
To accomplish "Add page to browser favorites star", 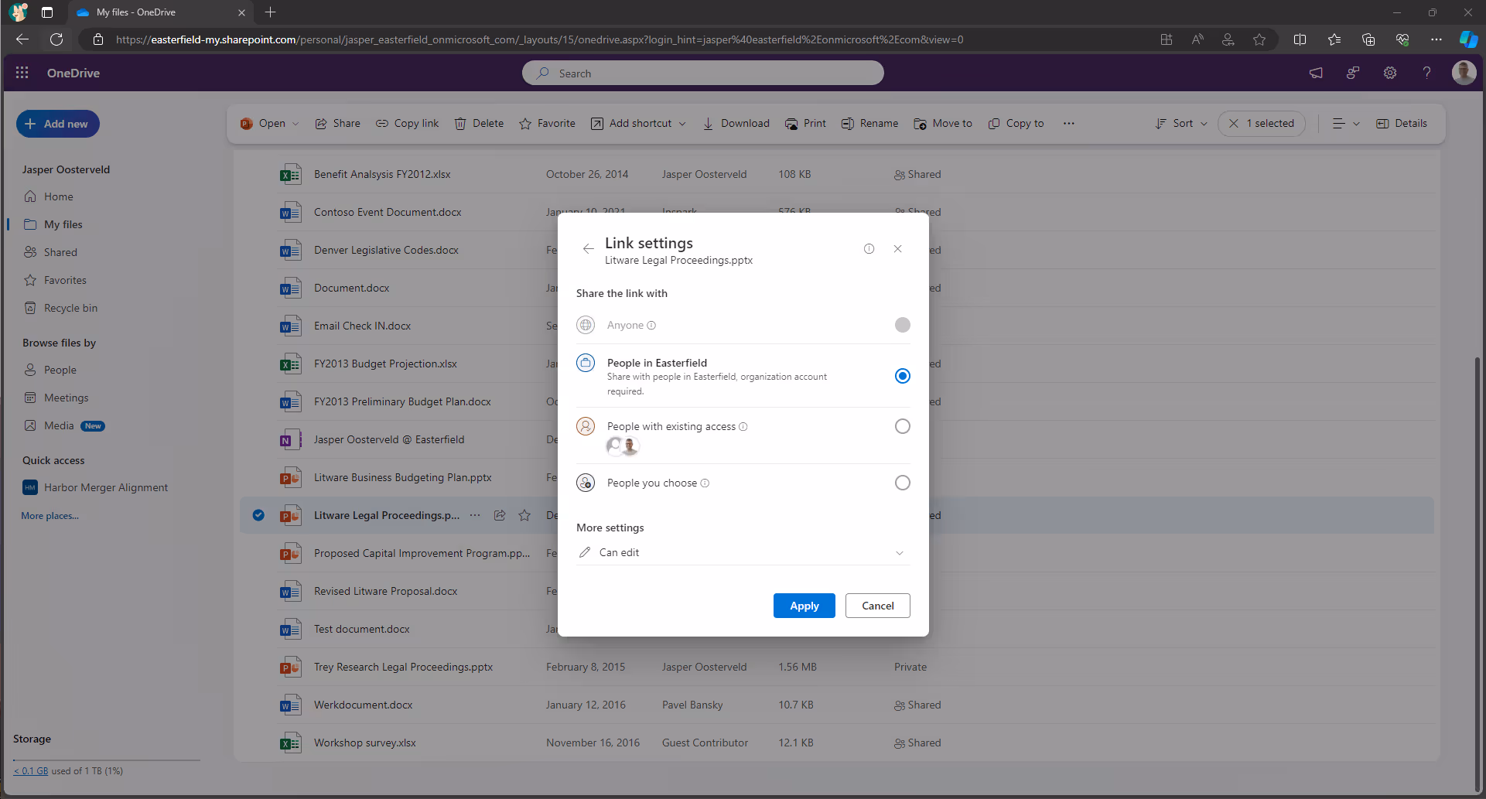I will click(x=1259, y=39).
